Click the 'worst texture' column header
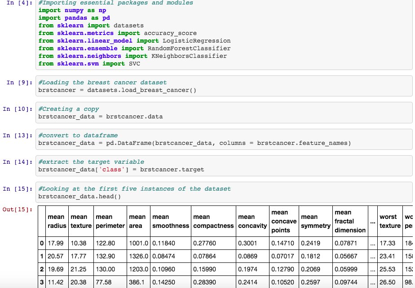Screen dimensions: 415x288 [390, 221]
